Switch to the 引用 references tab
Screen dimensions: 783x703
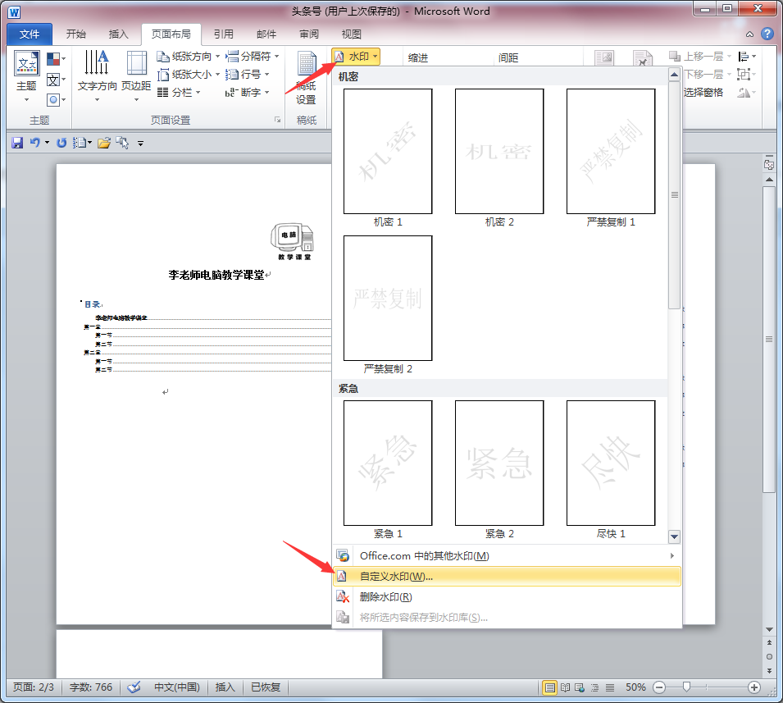[x=223, y=34]
